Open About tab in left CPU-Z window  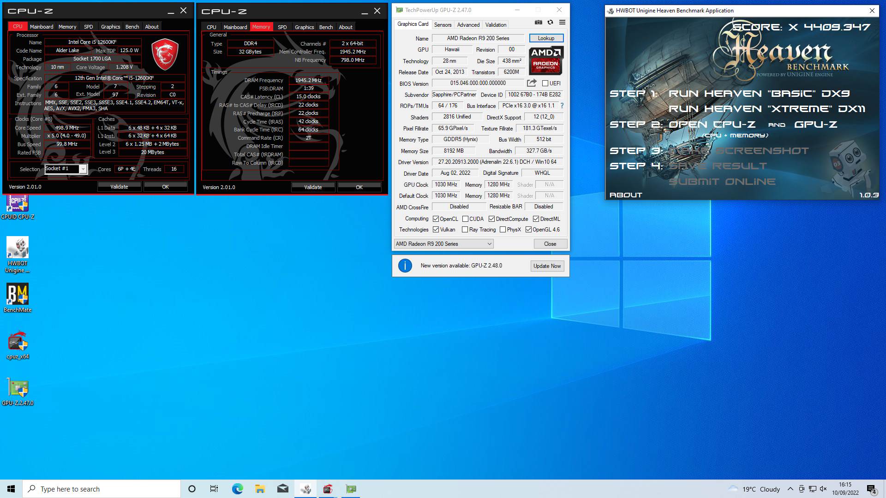point(152,27)
